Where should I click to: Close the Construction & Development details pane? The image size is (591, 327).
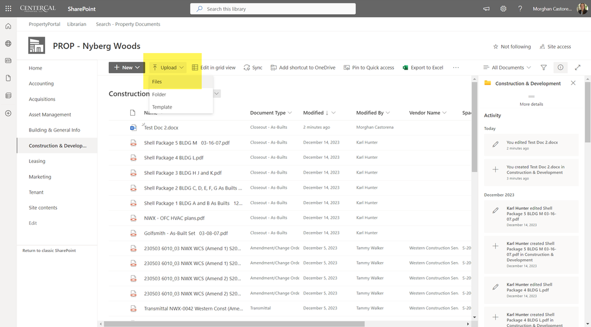point(573,83)
